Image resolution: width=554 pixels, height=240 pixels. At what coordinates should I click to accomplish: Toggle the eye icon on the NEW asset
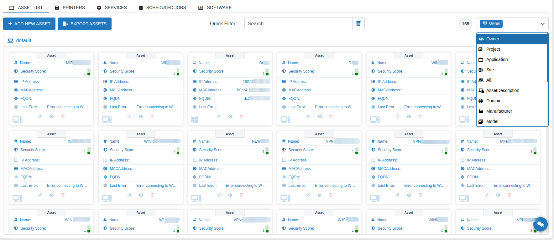pyautogui.click(x=230, y=195)
